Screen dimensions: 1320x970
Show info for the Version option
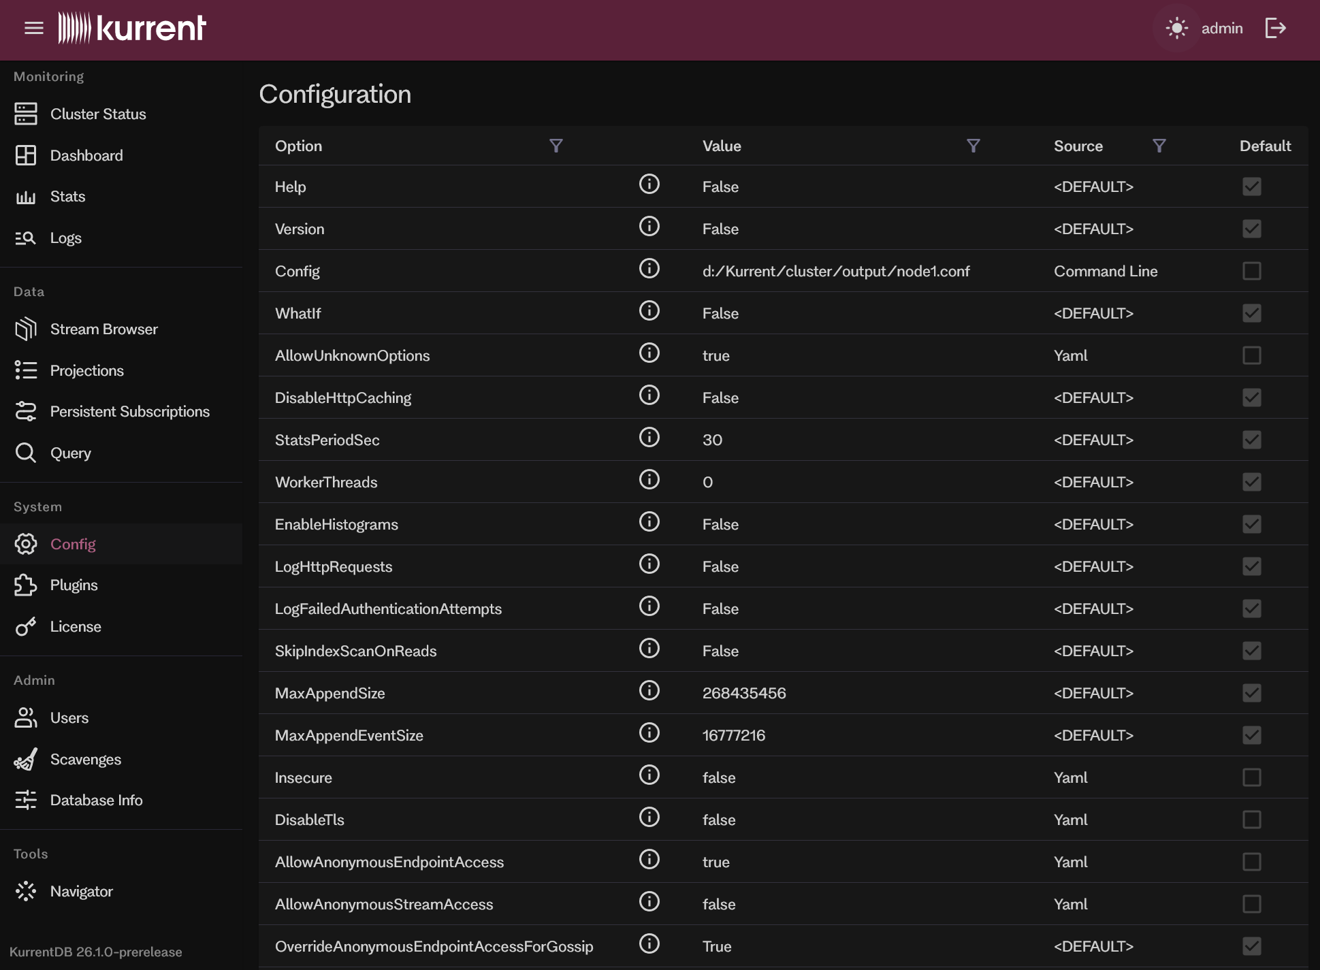649,226
